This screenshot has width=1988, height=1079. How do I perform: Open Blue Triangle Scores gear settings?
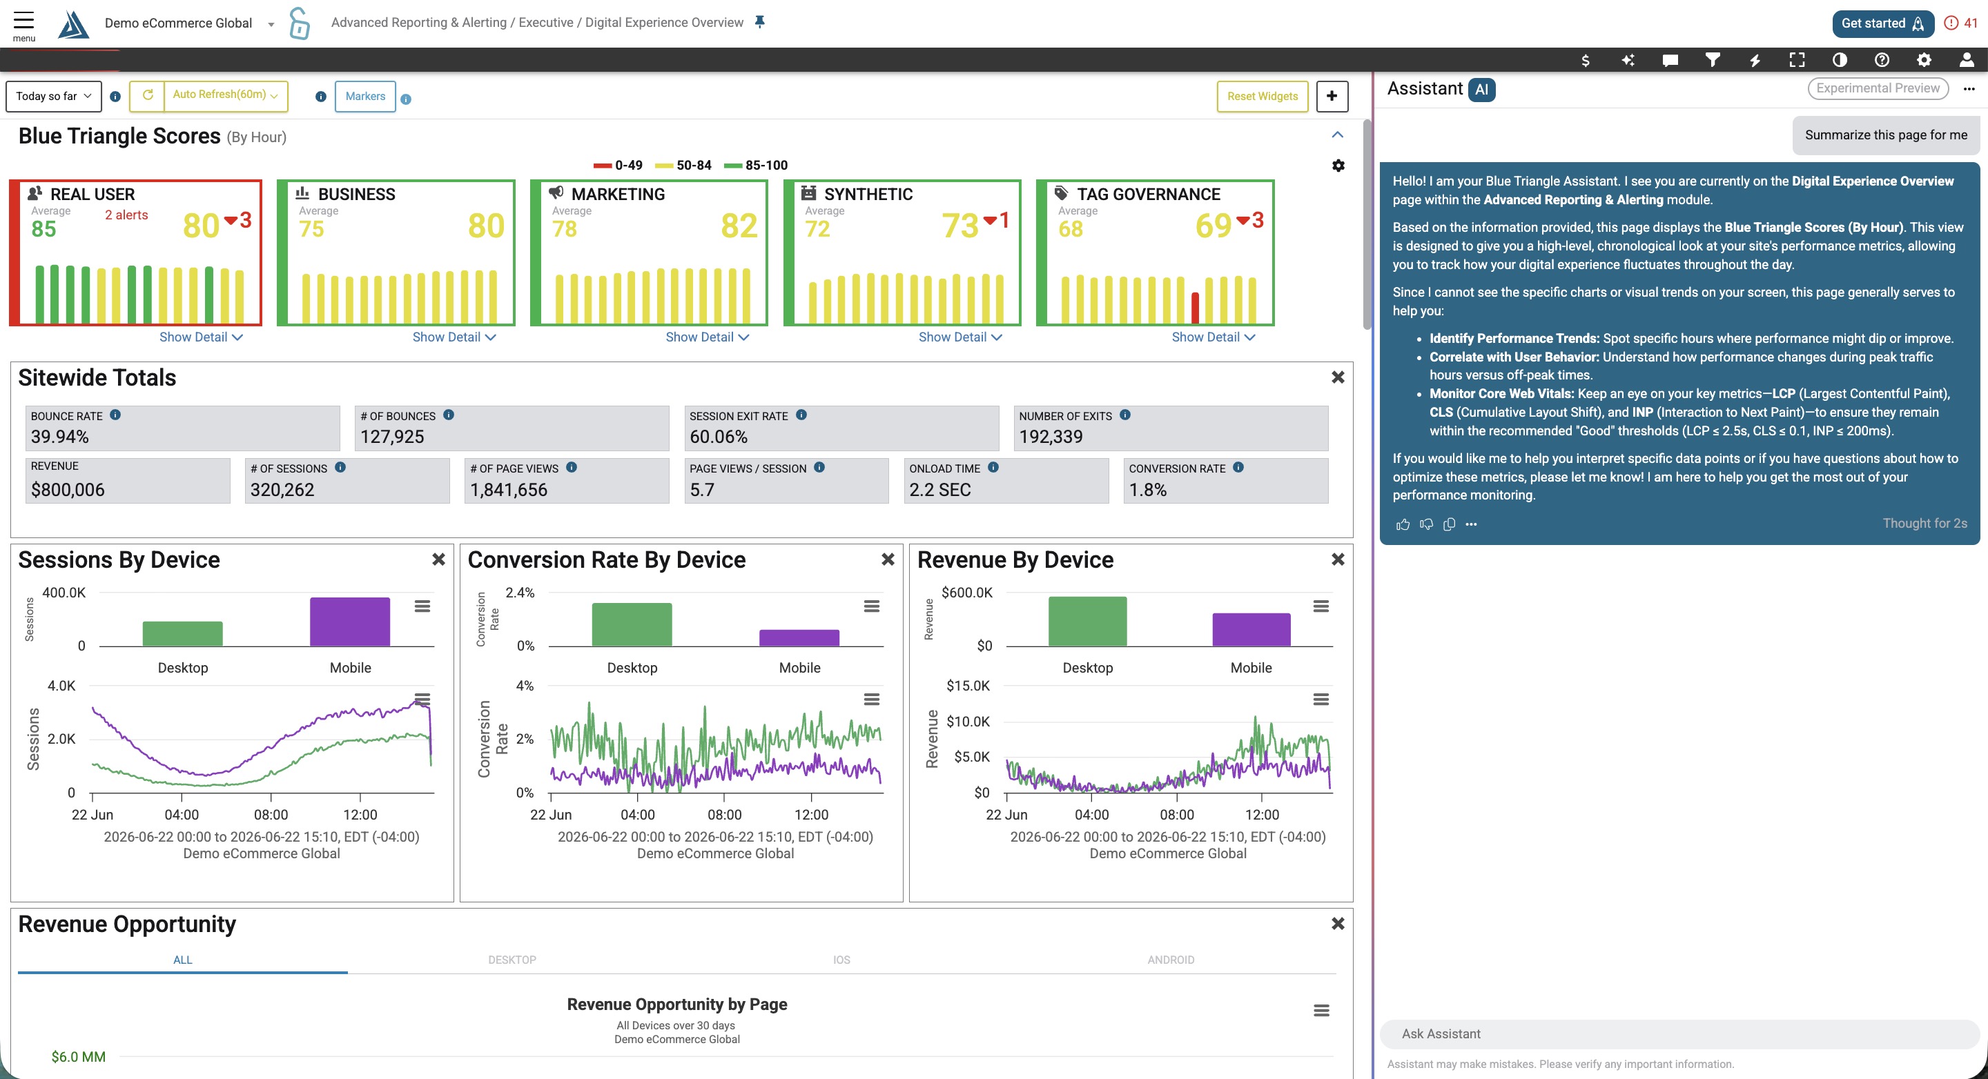(1338, 166)
